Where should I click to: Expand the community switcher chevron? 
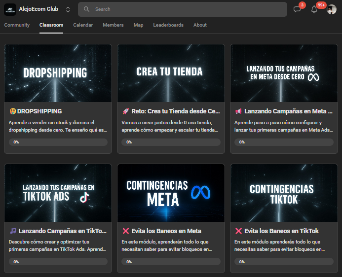click(68, 9)
